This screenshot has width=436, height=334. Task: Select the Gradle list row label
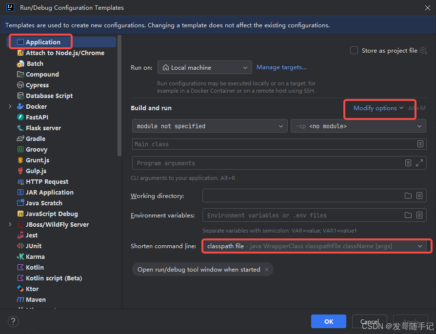36,138
